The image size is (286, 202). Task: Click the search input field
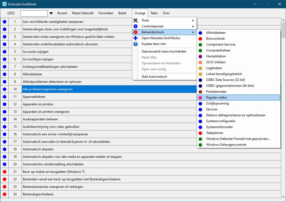click(34, 13)
